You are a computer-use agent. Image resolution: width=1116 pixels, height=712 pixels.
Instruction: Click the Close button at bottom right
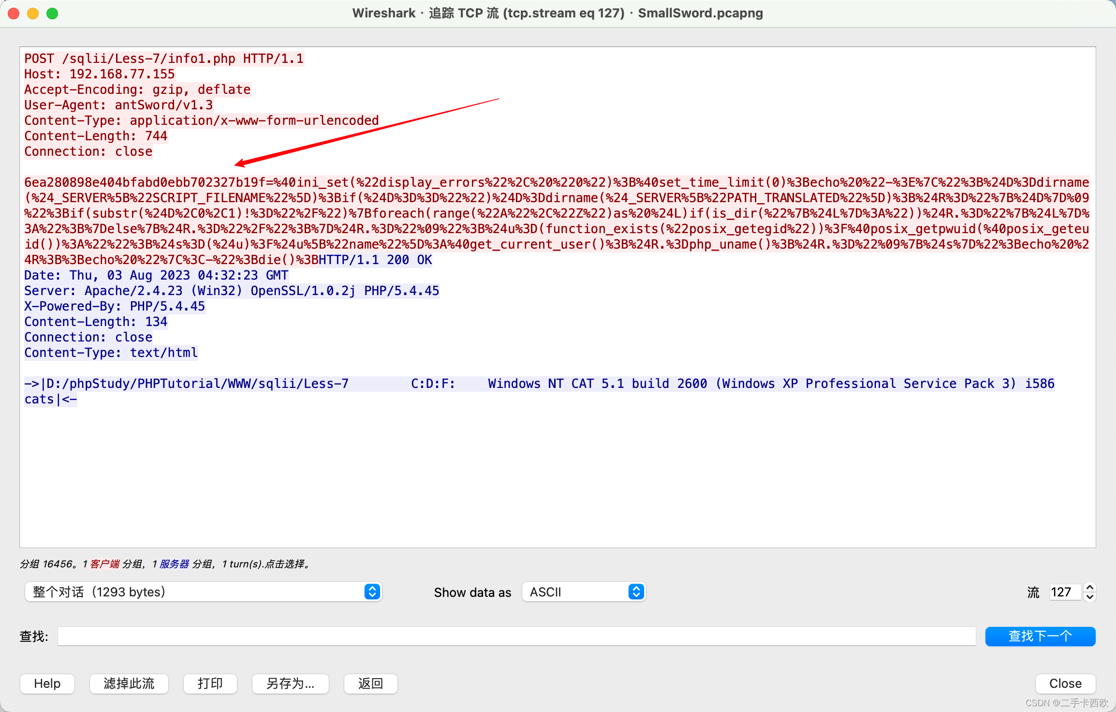tap(1065, 683)
